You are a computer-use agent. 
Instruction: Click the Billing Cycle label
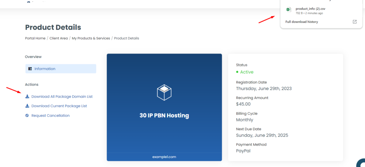coord(247,114)
